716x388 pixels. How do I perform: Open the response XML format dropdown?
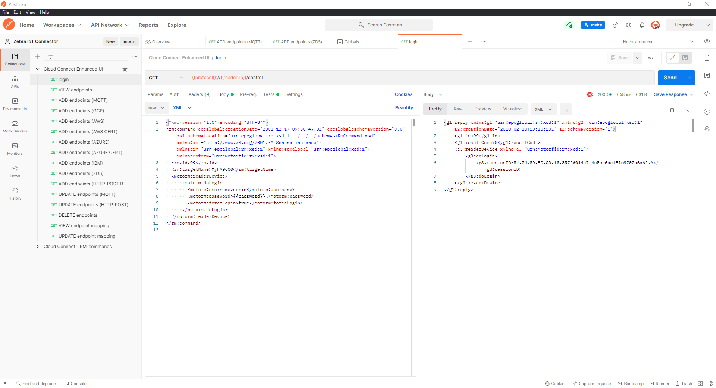click(x=543, y=109)
